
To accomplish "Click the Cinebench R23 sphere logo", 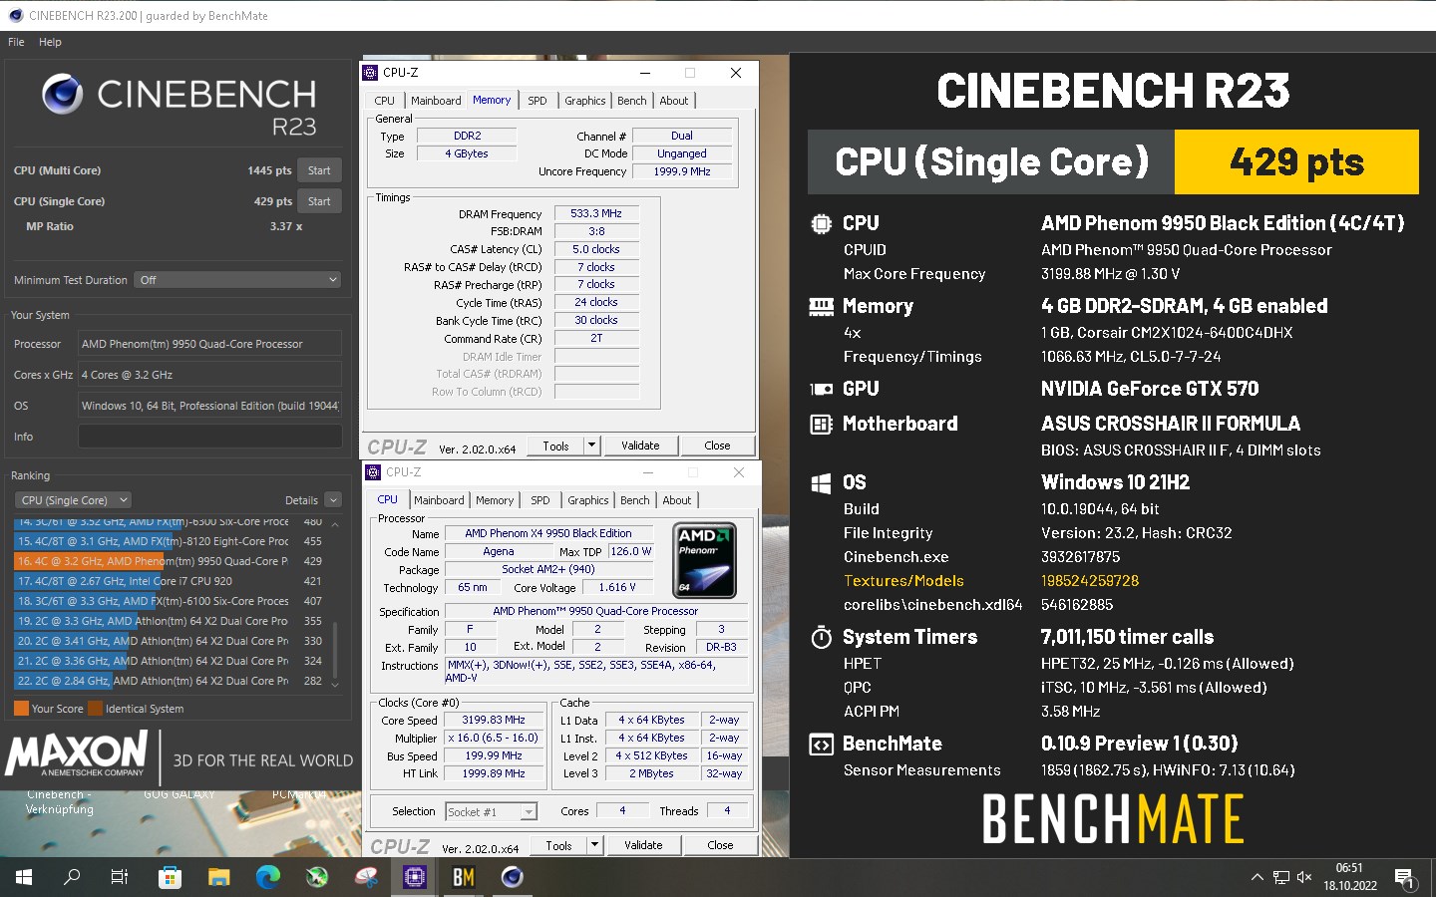I will coord(63,95).
